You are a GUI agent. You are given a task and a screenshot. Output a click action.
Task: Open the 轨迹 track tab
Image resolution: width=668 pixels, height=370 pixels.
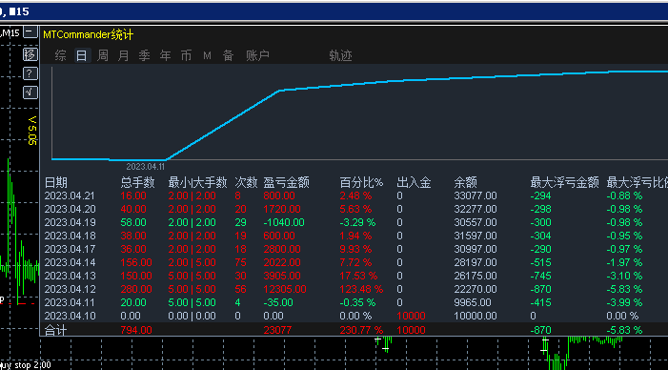tap(340, 55)
